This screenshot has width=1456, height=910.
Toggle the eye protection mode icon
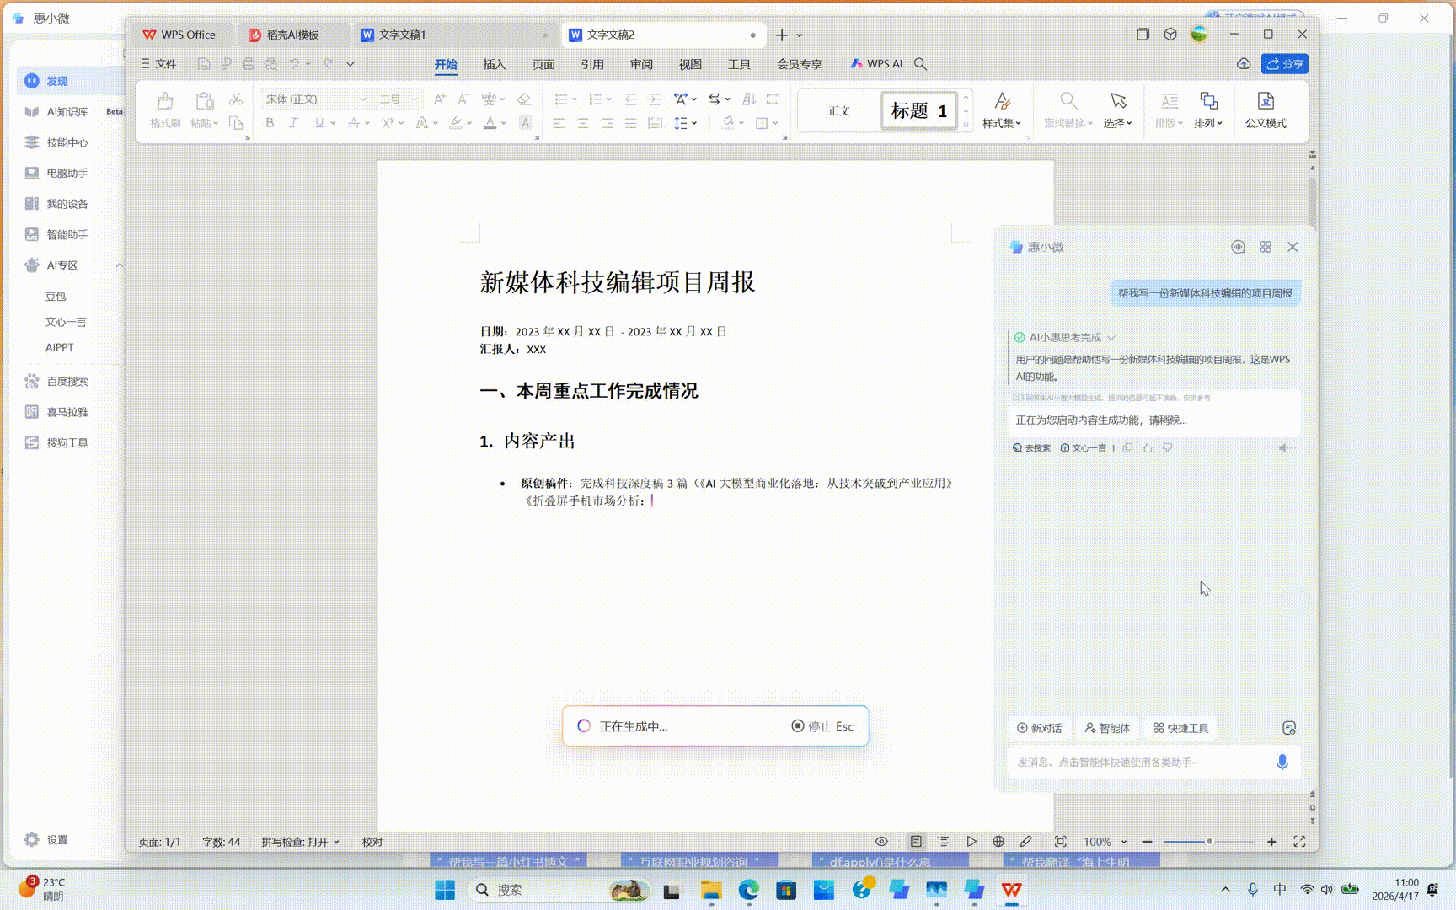tap(881, 842)
